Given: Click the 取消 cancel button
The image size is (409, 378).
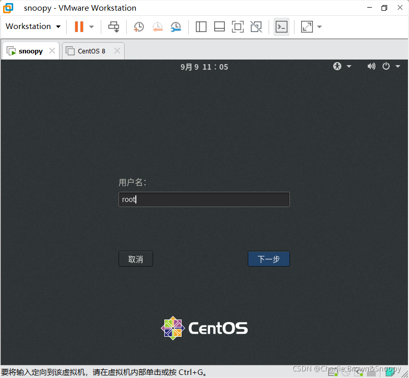Looking at the screenshot, I should tap(136, 259).
